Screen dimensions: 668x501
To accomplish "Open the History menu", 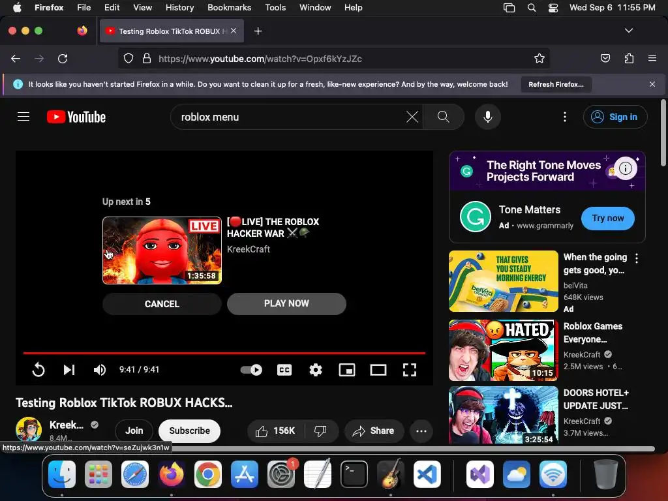I will pos(179,7).
